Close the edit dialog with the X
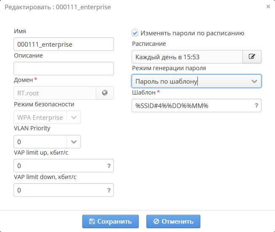 pos(268,7)
